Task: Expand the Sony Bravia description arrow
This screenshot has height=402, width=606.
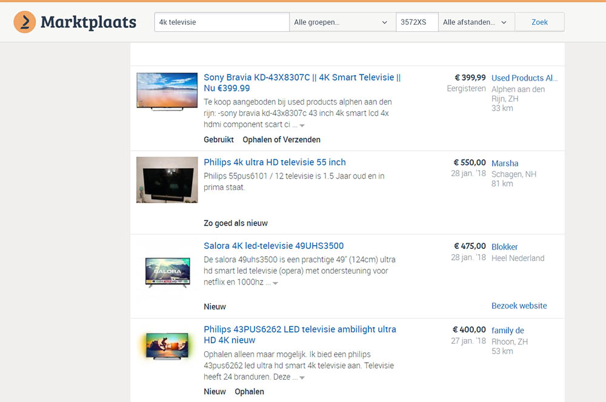Action: (302, 125)
